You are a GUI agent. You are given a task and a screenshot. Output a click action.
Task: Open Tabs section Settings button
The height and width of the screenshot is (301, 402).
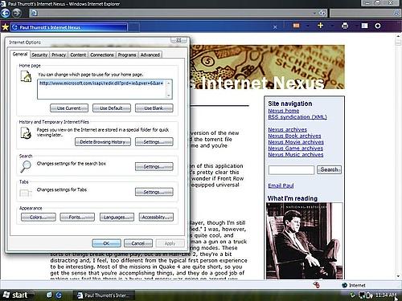click(x=154, y=192)
